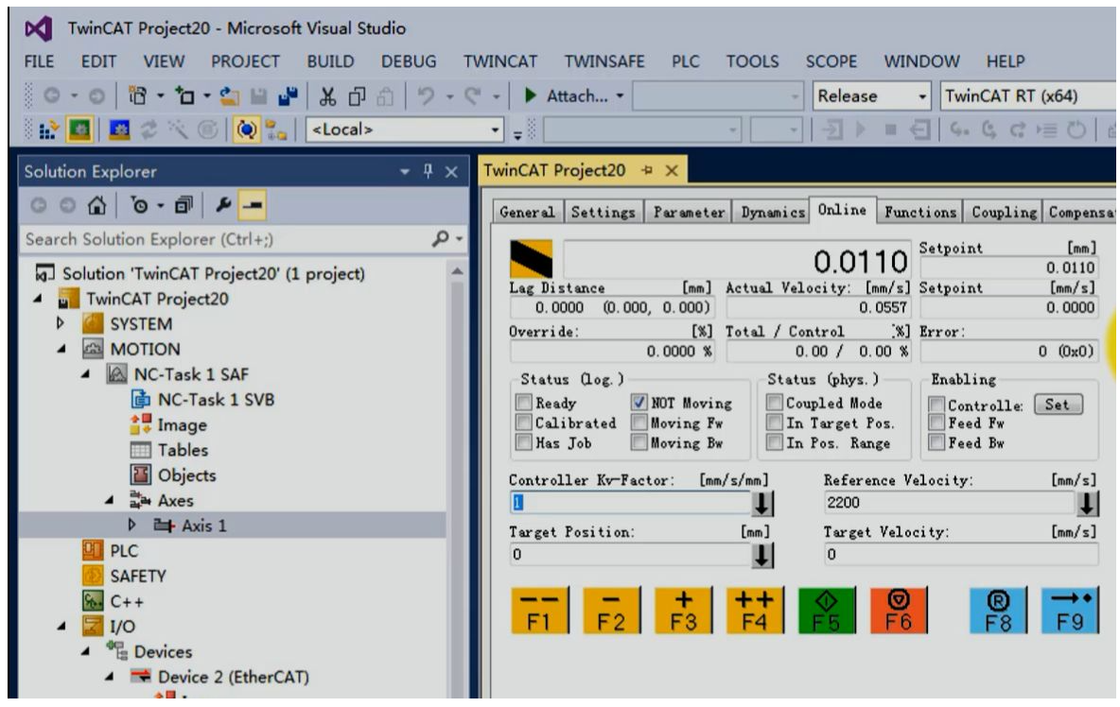The image size is (1120, 707).
Task: Click Restart TwinCAT Config Mode blue icon
Action: tap(118, 129)
